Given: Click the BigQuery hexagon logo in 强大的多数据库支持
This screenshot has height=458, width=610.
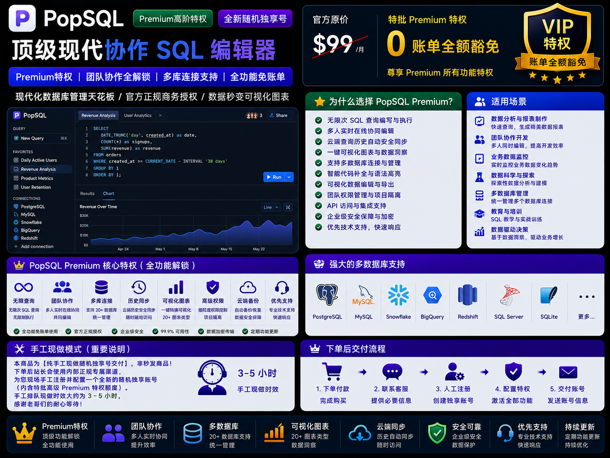Looking at the screenshot, I should click(432, 295).
